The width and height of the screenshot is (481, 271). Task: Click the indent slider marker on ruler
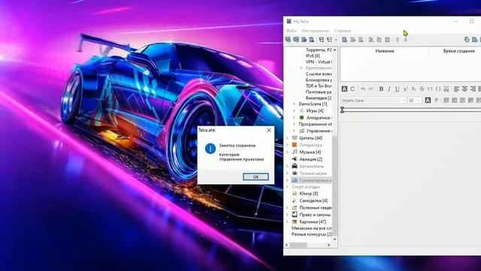[342, 110]
